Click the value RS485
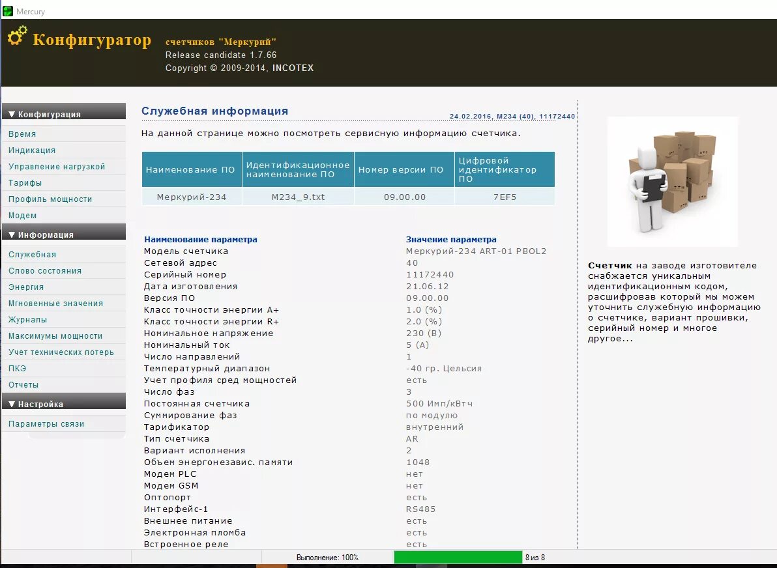The width and height of the screenshot is (777, 568). click(x=420, y=509)
